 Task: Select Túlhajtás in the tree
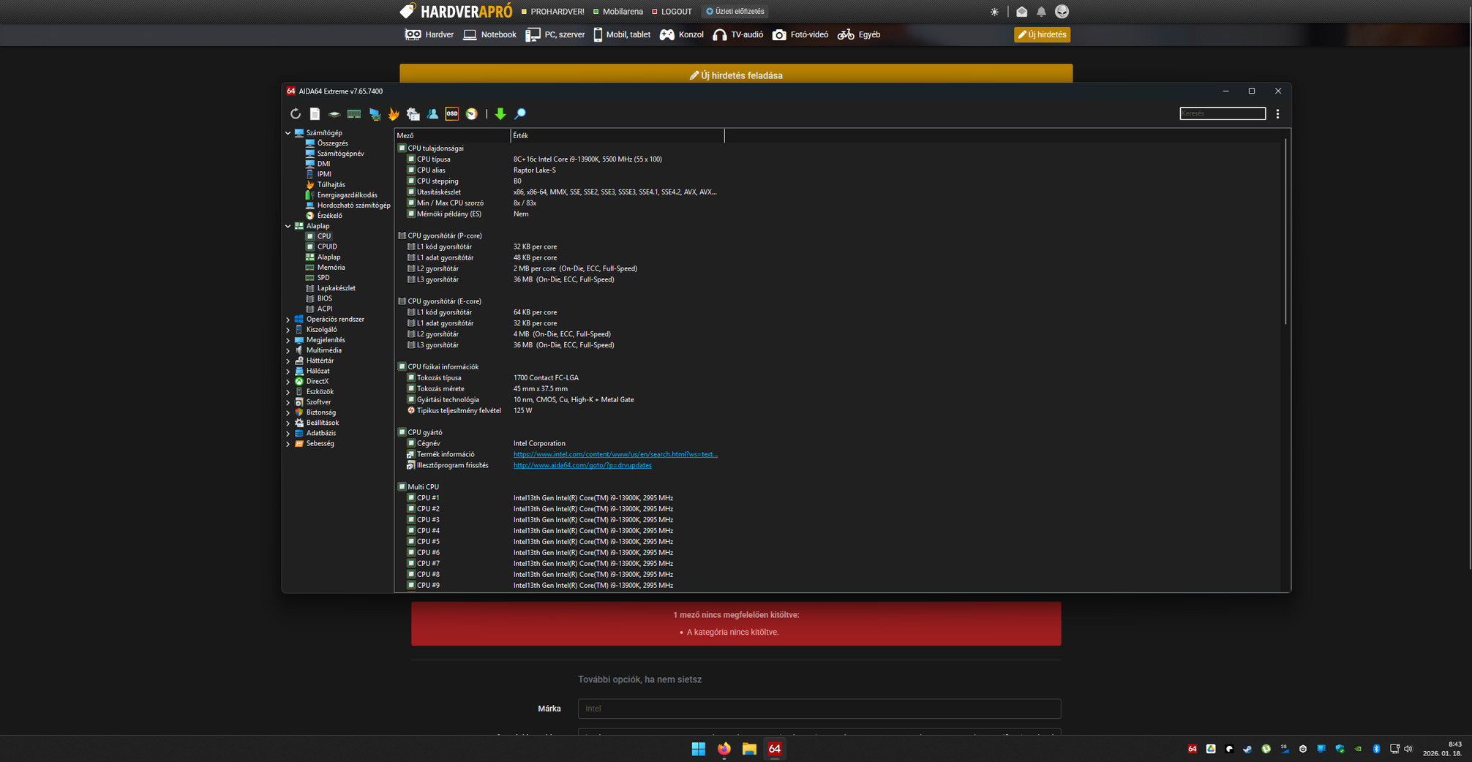pos(331,185)
